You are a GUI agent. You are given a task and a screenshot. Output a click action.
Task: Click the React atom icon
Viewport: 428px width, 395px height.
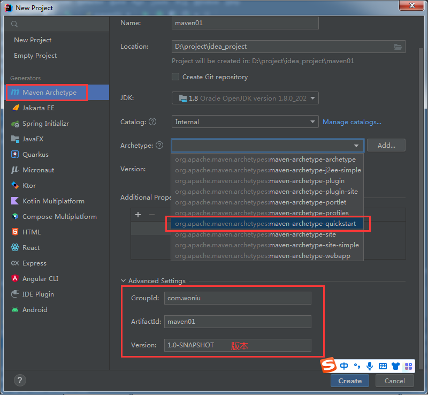click(15, 247)
